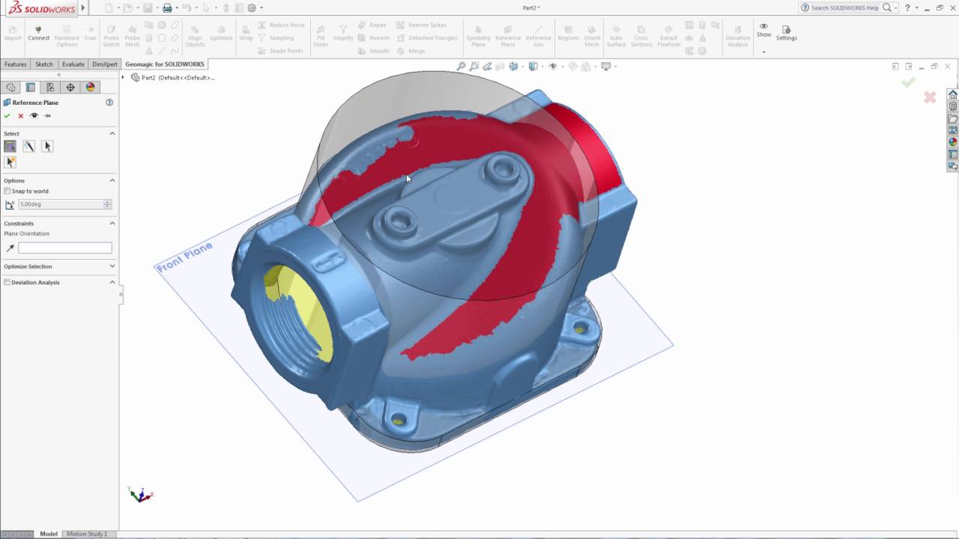Increase angle with the spinner arrows

tap(108, 202)
